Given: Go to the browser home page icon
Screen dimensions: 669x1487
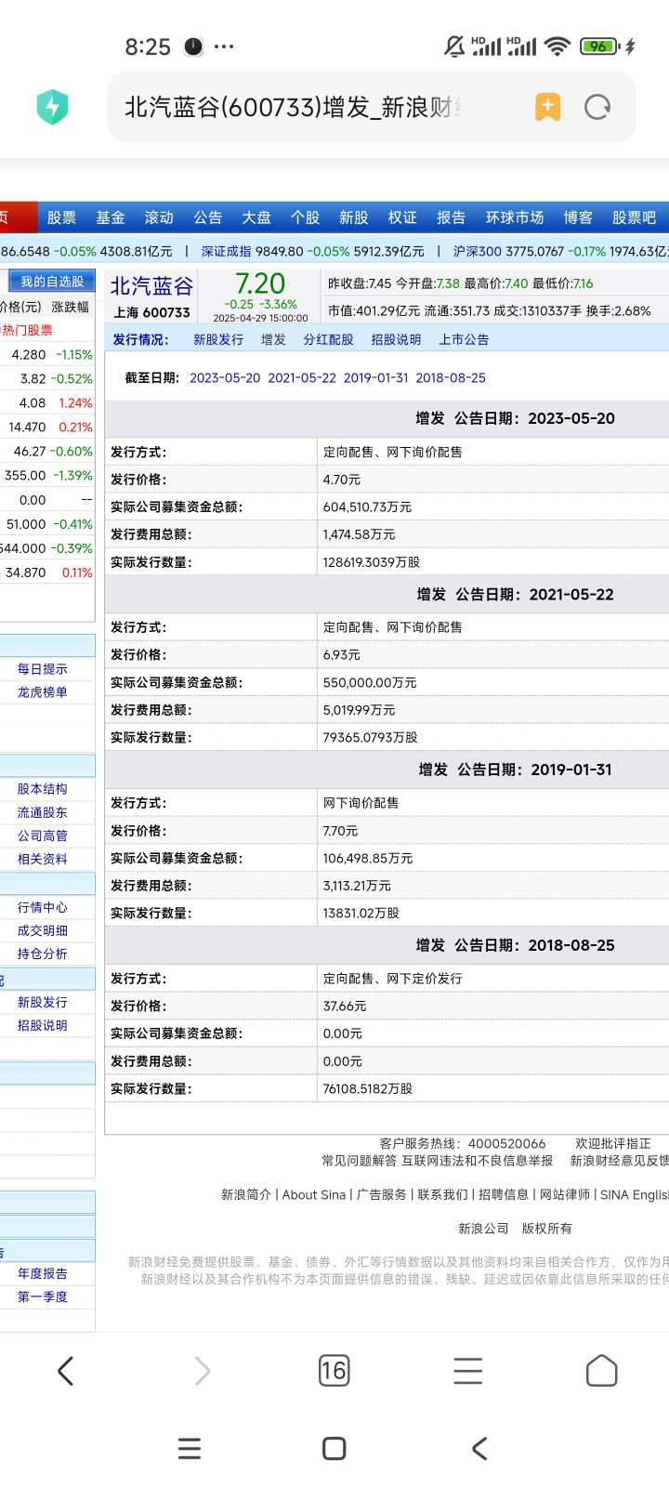Looking at the screenshot, I should pyautogui.click(x=601, y=1371).
